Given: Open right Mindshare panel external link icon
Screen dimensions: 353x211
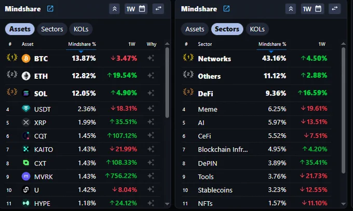Looking at the screenshot, I should pos(226,9).
